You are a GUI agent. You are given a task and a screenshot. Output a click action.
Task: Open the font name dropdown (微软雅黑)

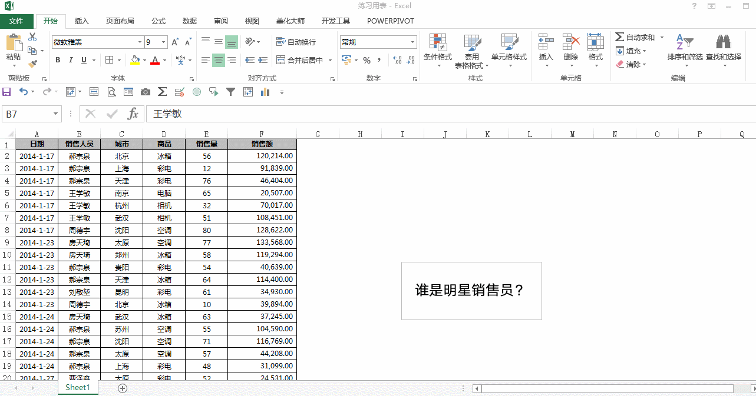140,42
